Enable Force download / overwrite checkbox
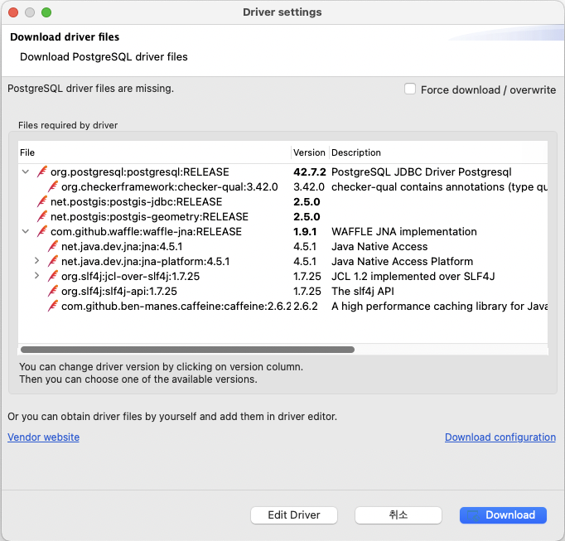Image resolution: width=565 pixels, height=541 pixels. click(410, 89)
